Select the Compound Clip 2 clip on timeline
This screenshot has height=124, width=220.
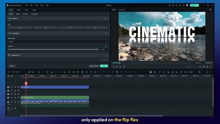coord(55,97)
